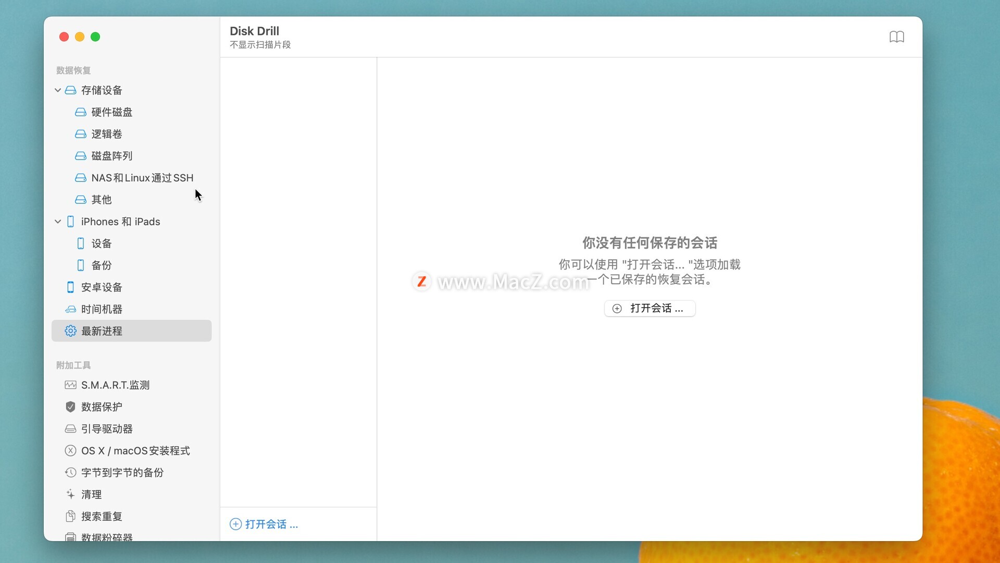Select the 硬件磁盘 disk icon

pos(81,112)
